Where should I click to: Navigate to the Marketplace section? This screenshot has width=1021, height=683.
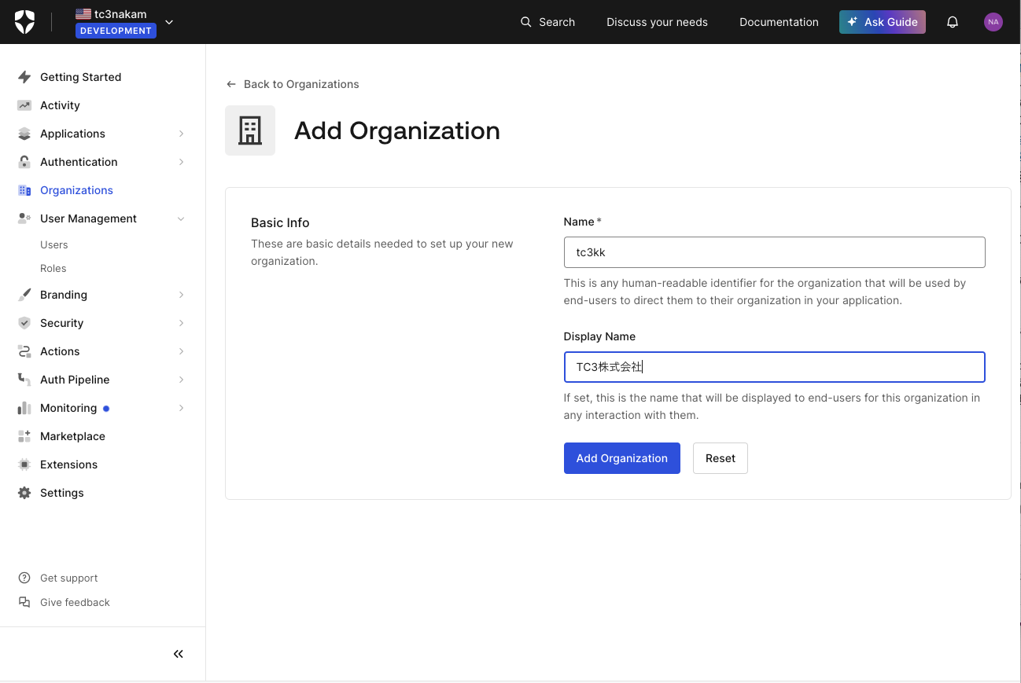[x=72, y=435]
